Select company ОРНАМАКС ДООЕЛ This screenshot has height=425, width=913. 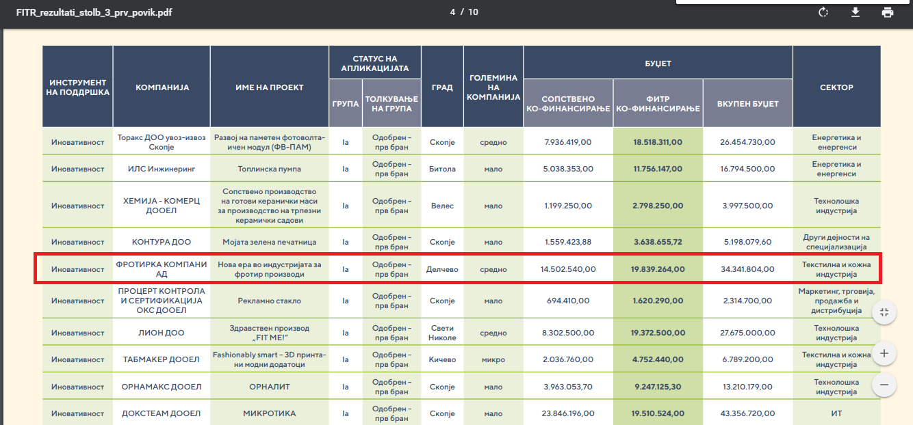[162, 386]
